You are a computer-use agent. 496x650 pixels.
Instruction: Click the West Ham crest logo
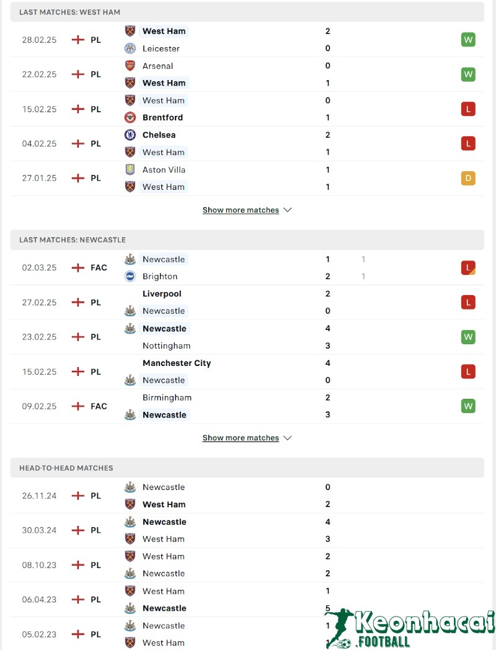(x=130, y=30)
